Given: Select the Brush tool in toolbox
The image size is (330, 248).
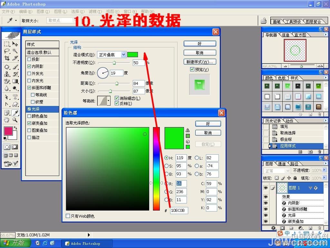Looking at the screenshot, I should (x=15, y=67).
